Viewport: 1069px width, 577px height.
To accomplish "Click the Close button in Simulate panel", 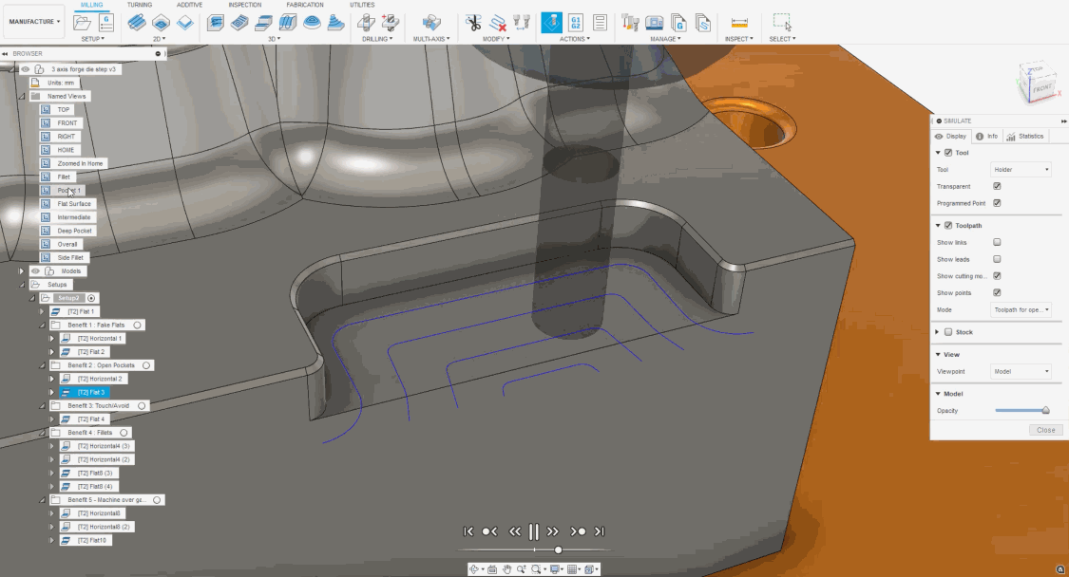I will click(1045, 430).
